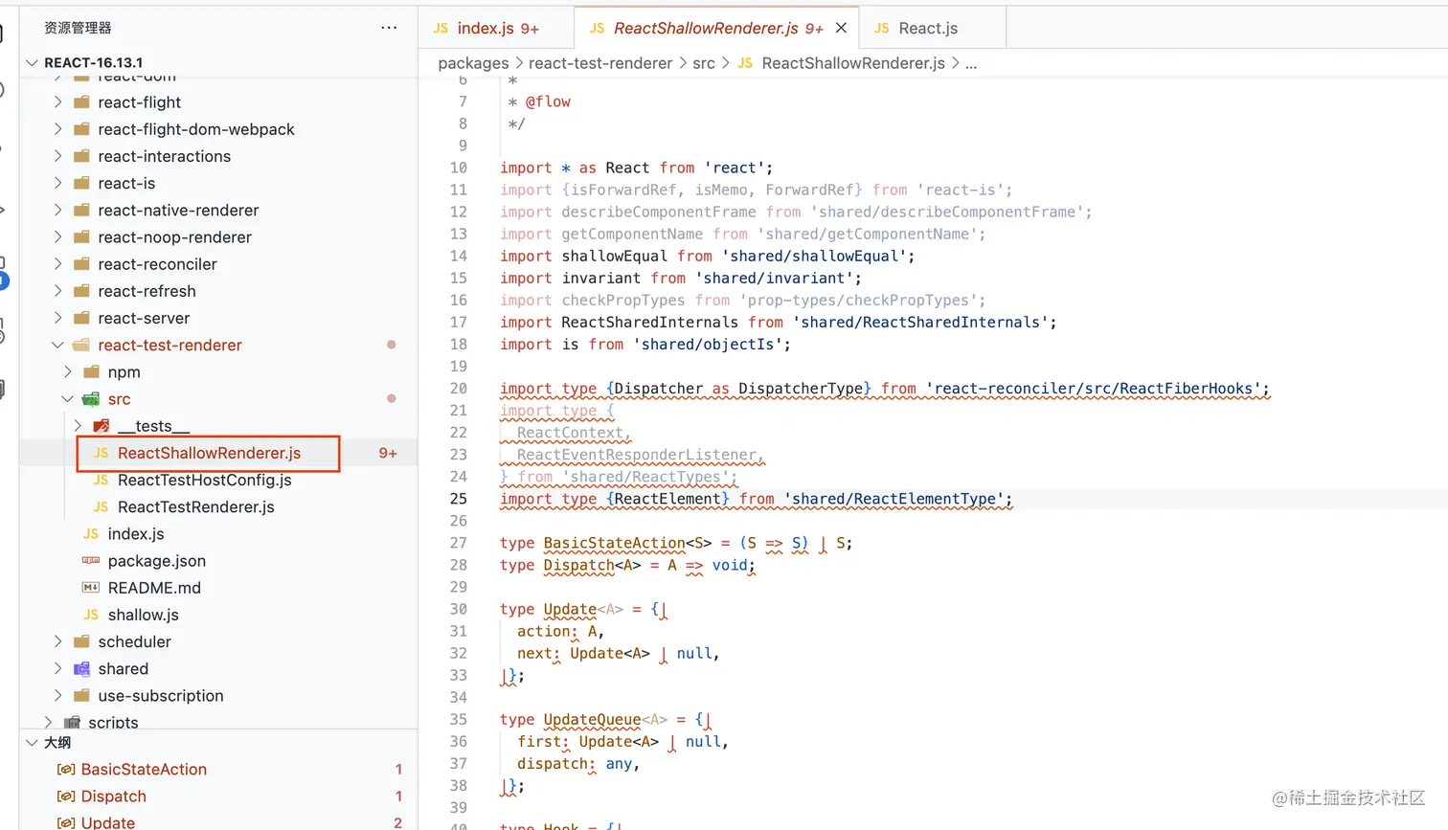Click the modified dot on react-test-renderer row
The height and width of the screenshot is (830, 1448).
pyautogui.click(x=391, y=345)
